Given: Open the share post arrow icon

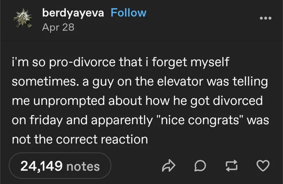Looking at the screenshot, I should click(x=168, y=165).
